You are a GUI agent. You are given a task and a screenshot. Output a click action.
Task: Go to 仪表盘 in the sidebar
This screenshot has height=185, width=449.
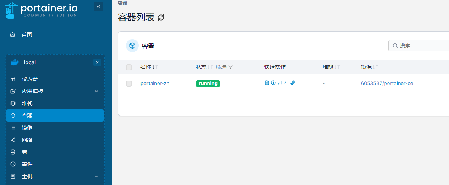(30, 79)
